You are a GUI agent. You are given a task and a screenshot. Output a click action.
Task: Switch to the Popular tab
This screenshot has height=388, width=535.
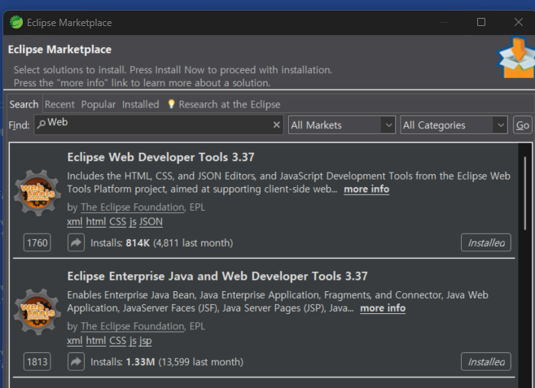coord(99,104)
